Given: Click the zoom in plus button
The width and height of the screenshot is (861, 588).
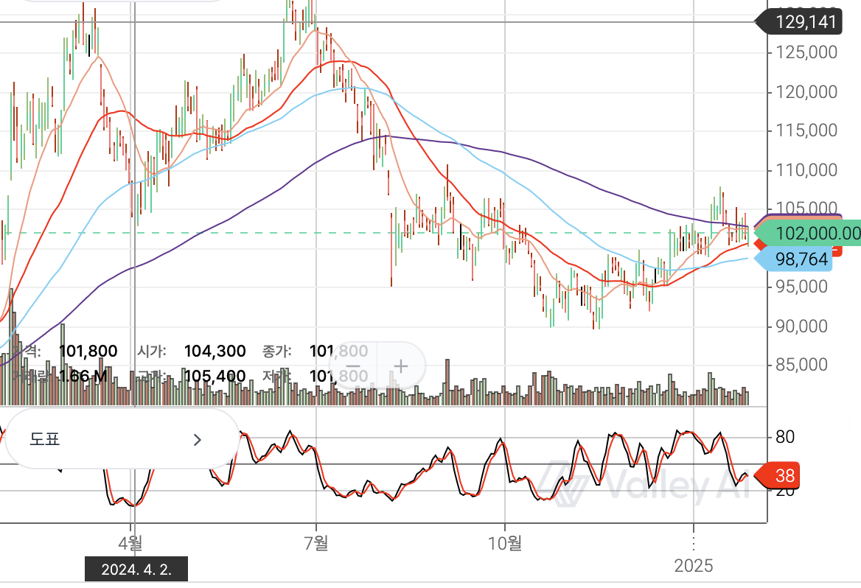Looking at the screenshot, I should pyautogui.click(x=401, y=366).
